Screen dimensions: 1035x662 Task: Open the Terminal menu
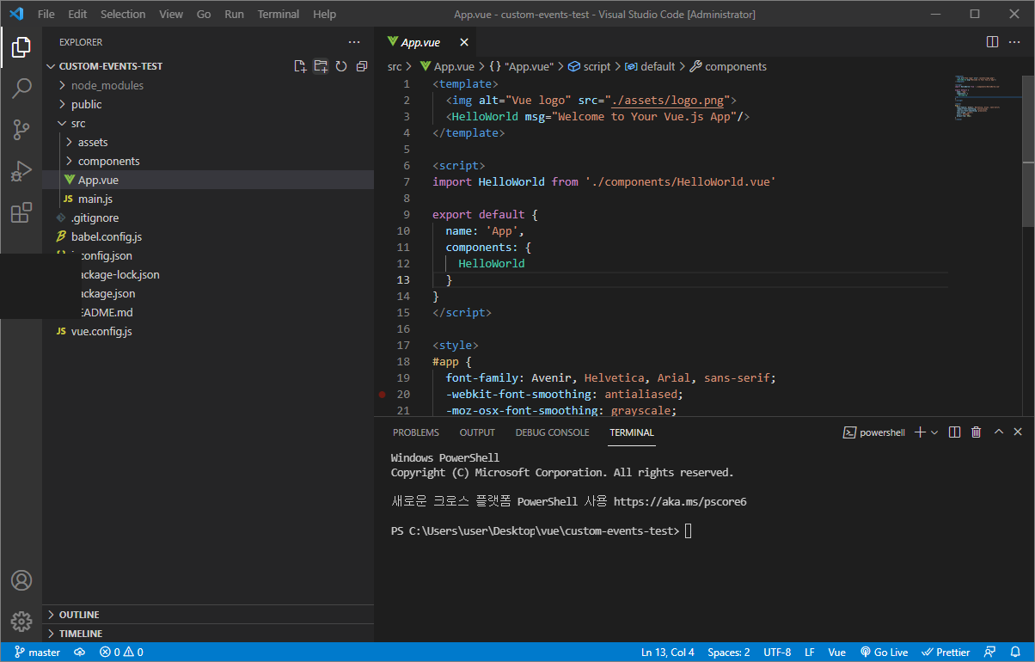click(x=279, y=15)
